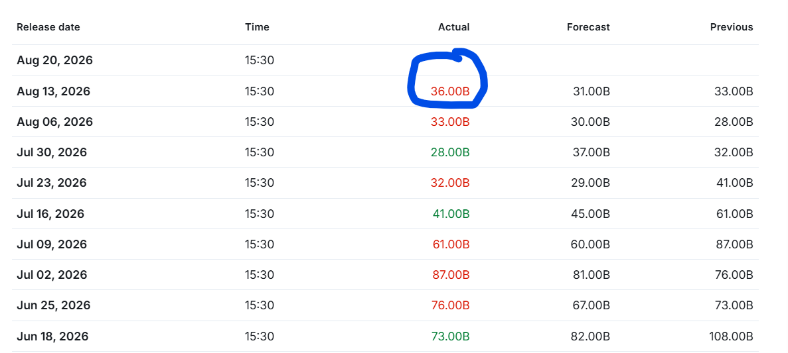The width and height of the screenshot is (788, 353).
Task: Click the Jun 25, 2026 release date
Action: pyautogui.click(x=54, y=305)
